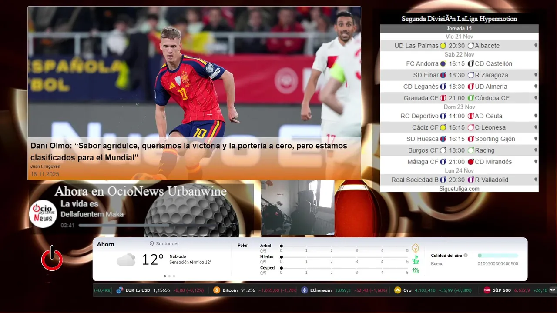
Task: Click the Césped grass pollen icon
Action: pyautogui.click(x=416, y=270)
